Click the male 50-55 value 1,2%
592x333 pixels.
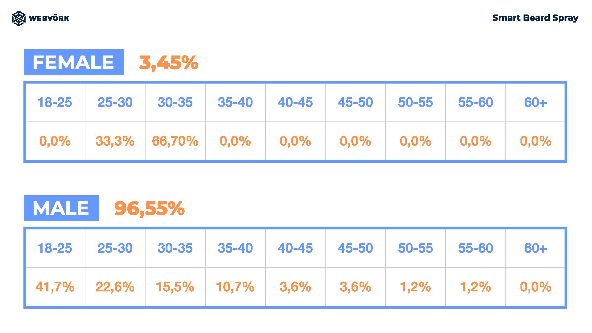click(x=415, y=287)
